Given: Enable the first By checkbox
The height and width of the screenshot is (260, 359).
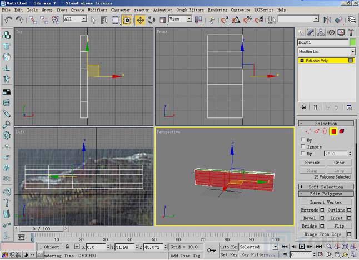Looking at the screenshot, I should [303, 139].
